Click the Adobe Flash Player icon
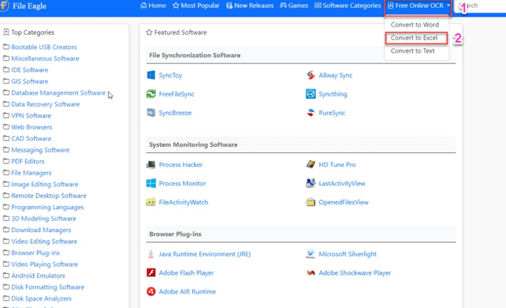This screenshot has width=506, height=308. coord(150,273)
